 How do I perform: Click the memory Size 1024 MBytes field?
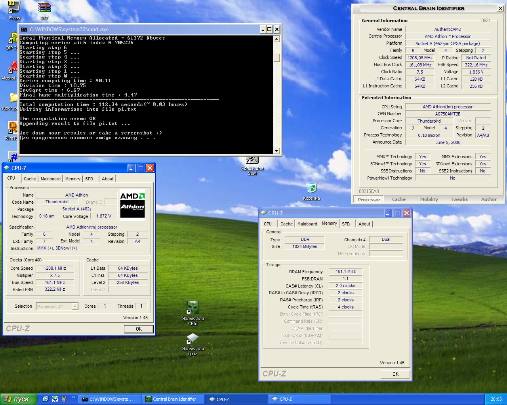pos(305,246)
